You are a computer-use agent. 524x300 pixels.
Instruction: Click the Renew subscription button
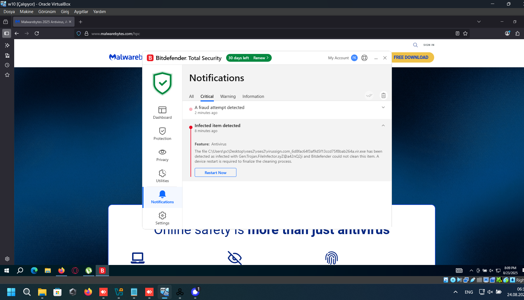pos(261,58)
